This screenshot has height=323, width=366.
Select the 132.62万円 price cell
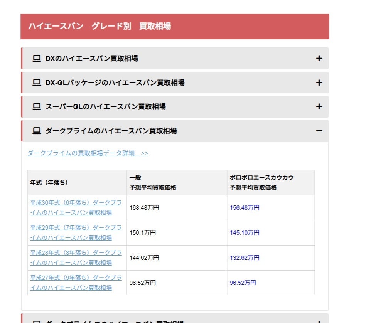point(271,258)
